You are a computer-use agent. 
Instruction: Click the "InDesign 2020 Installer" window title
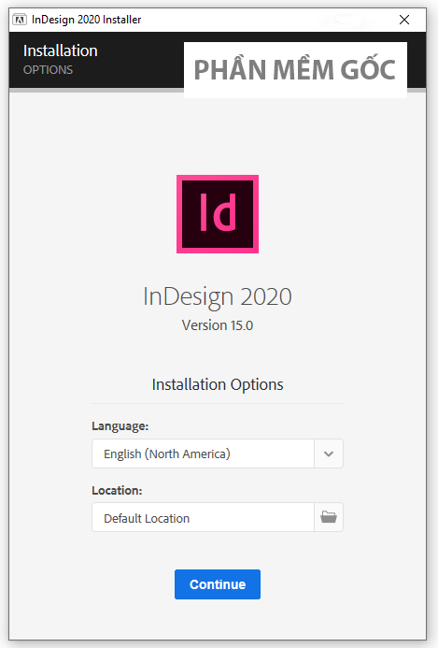click(x=86, y=20)
